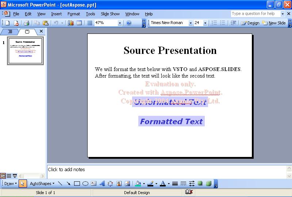The height and width of the screenshot is (197, 292).
Task: Open the Font name dropdown arrow
Action: 191,23
